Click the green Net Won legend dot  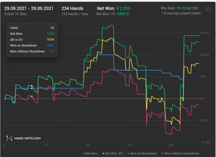coord(83,153)
